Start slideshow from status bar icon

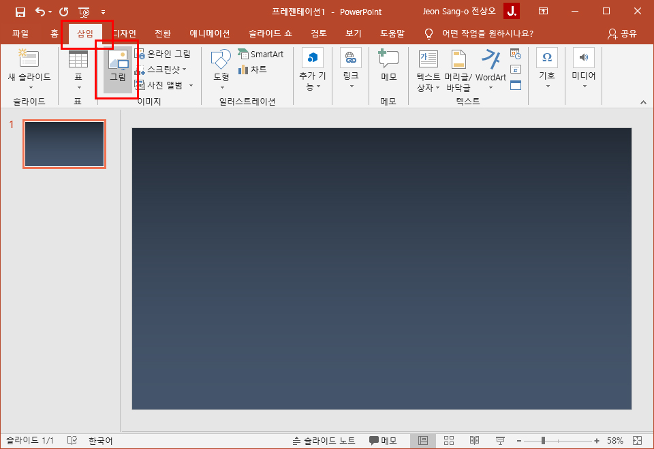[500, 441]
